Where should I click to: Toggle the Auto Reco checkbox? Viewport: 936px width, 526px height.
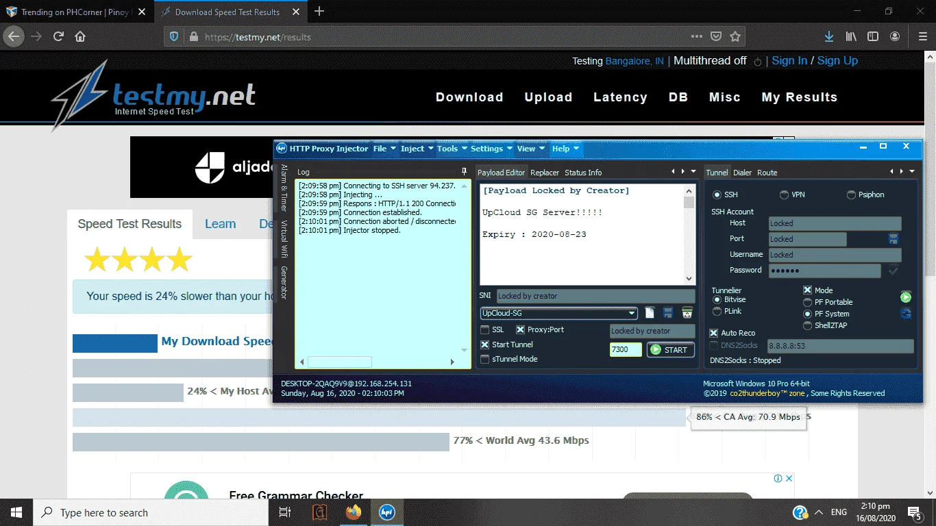pos(714,333)
